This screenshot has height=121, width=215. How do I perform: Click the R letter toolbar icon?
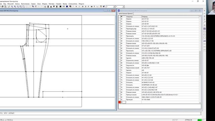(x=83, y=6)
